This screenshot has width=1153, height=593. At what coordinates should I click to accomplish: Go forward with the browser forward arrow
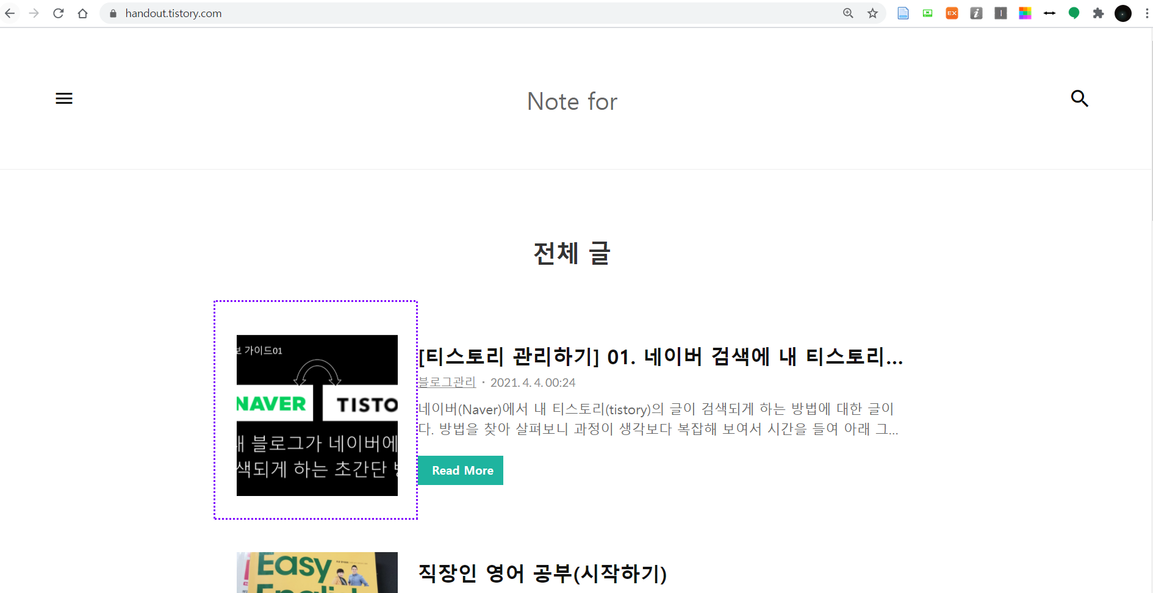[x=34, y=13]
